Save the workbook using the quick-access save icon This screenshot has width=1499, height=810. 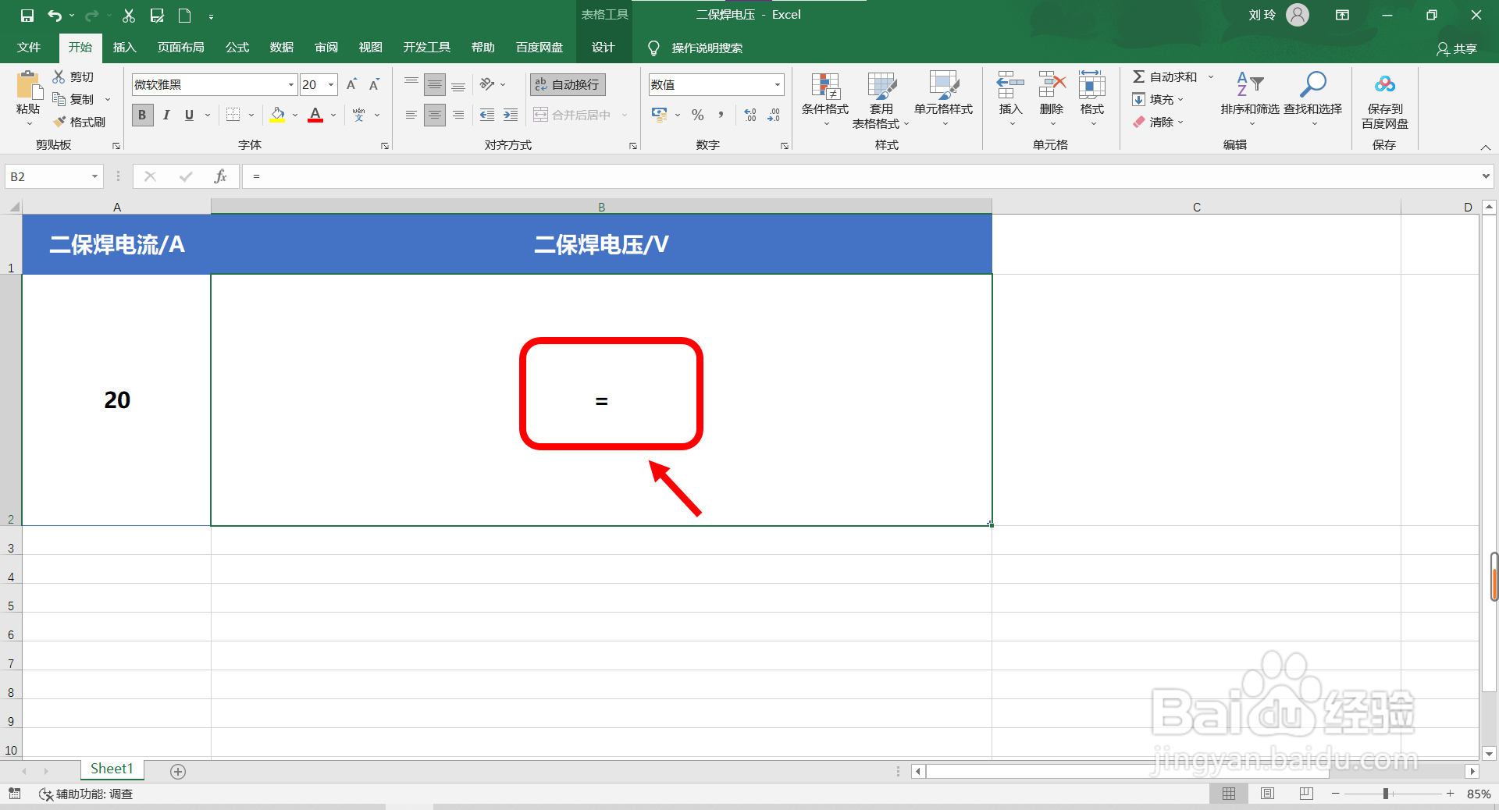(x=27, y=16)
